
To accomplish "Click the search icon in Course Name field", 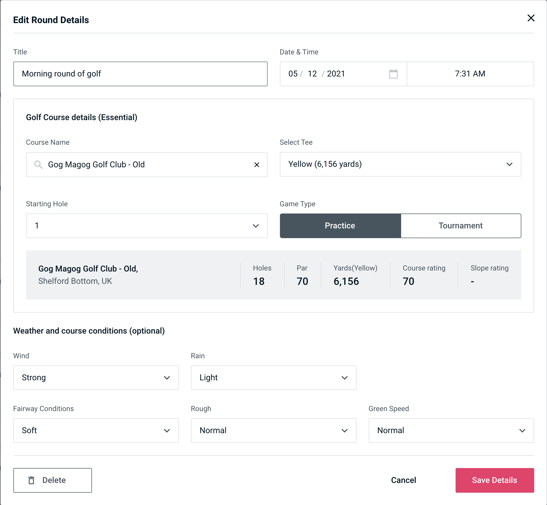I will point(38,165).
